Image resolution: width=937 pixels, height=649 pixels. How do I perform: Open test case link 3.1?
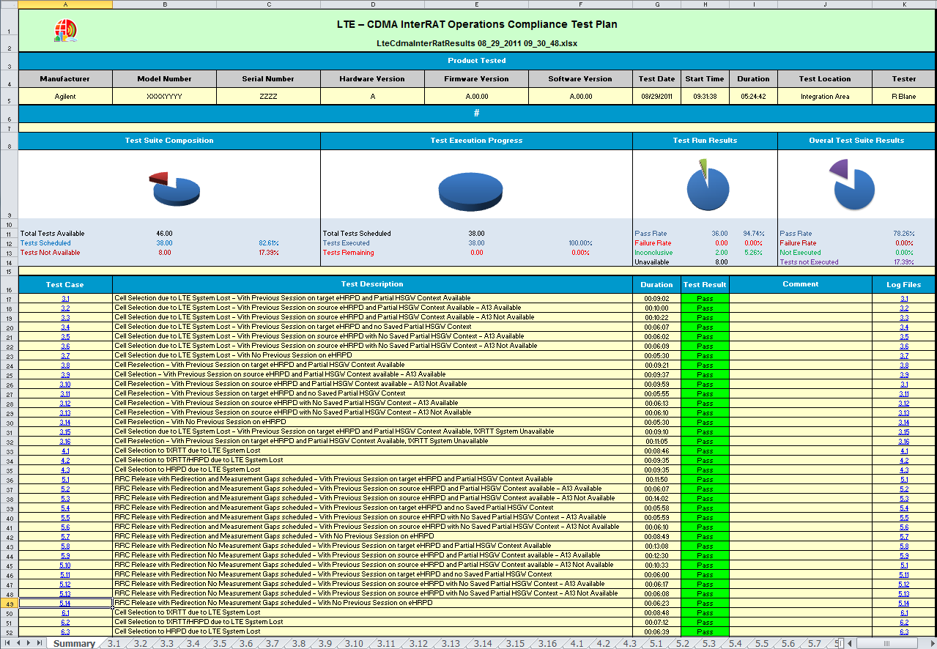click(x=65, y=299)
